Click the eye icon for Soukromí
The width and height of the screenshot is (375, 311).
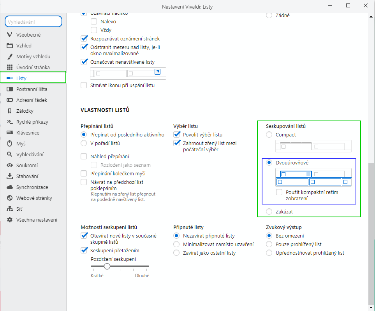pyautogui.click(x=10, y=165)
